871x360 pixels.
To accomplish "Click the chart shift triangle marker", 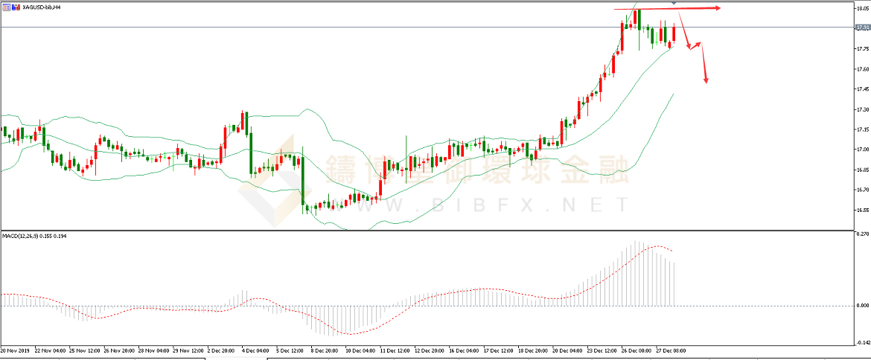I will pos(674,4).
